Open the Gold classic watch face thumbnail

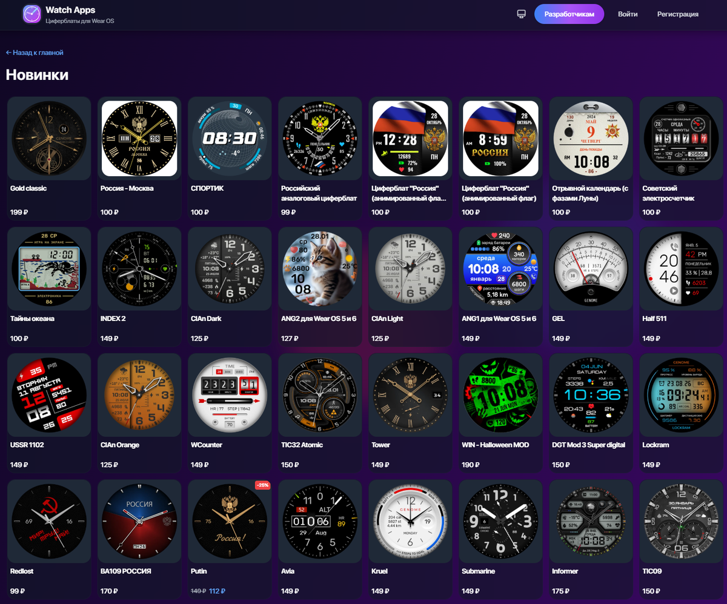49,139
